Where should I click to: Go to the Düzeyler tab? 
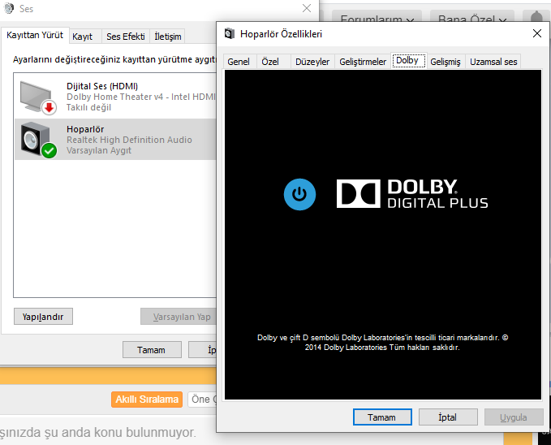pos(312,62)
